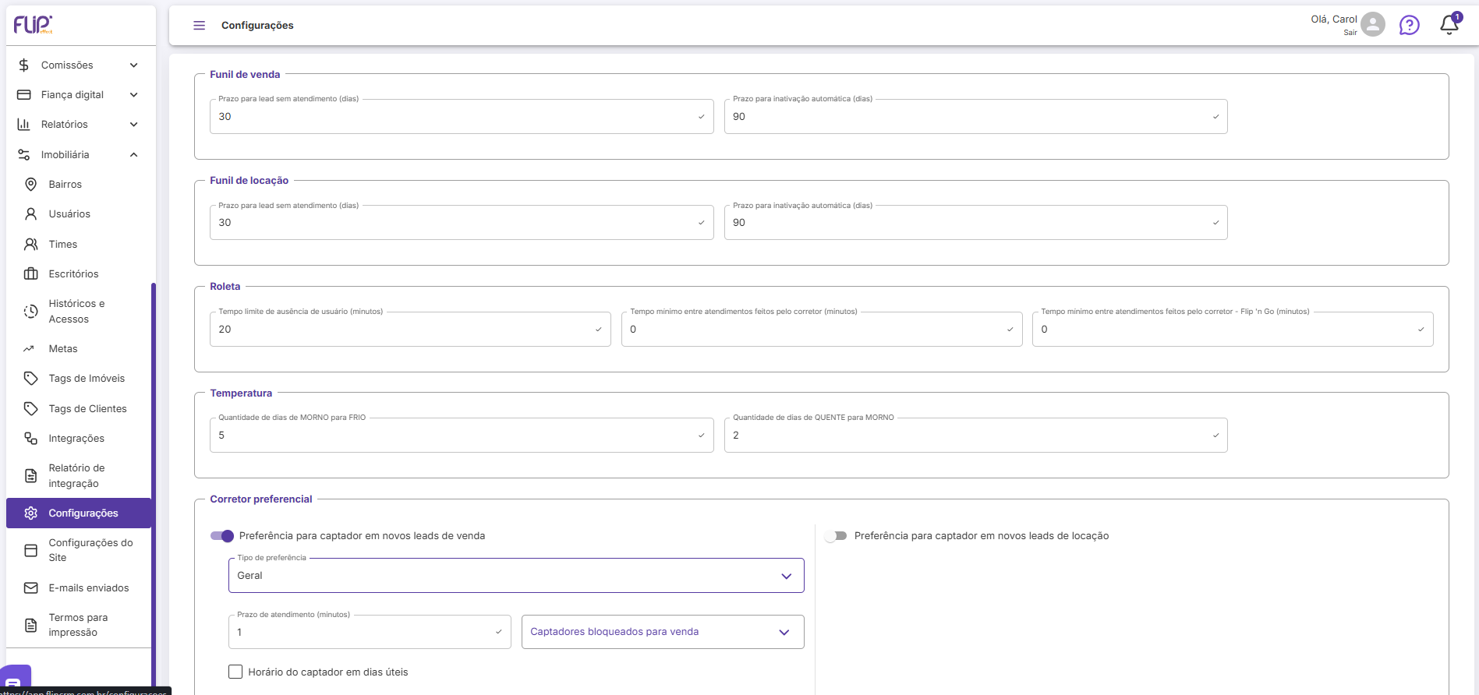Click Tempo mínimo entre atendimentos Flip 'n Go field

[1233, 330]
